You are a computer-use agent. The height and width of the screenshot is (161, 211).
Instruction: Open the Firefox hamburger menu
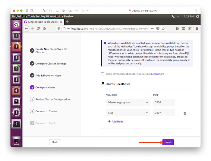point(197,29)
